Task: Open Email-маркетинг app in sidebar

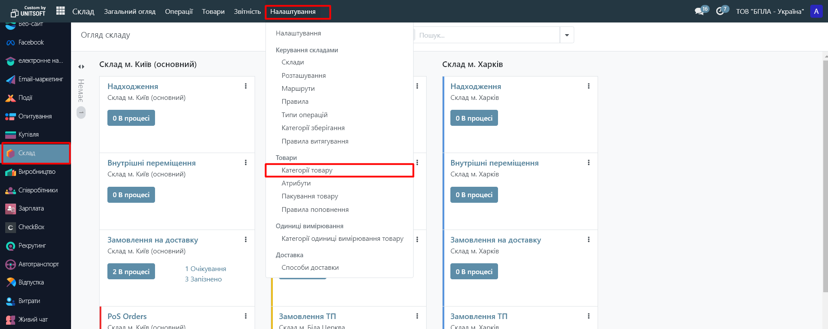Action: 40,79
